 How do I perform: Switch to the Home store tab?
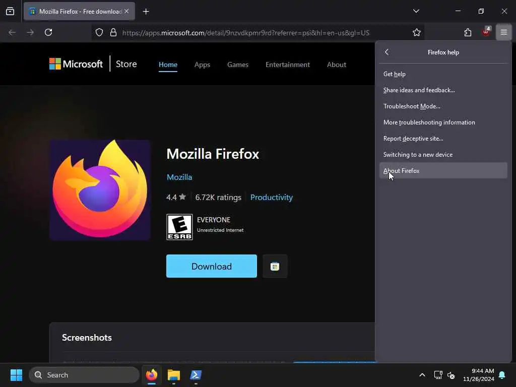[x=168, y=64]
